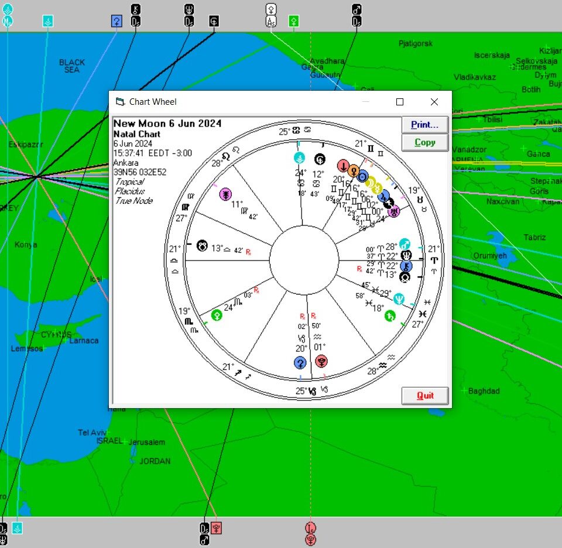
Task: Select the green Saturn glyph in Pisces
Action: tap(389, 316)
